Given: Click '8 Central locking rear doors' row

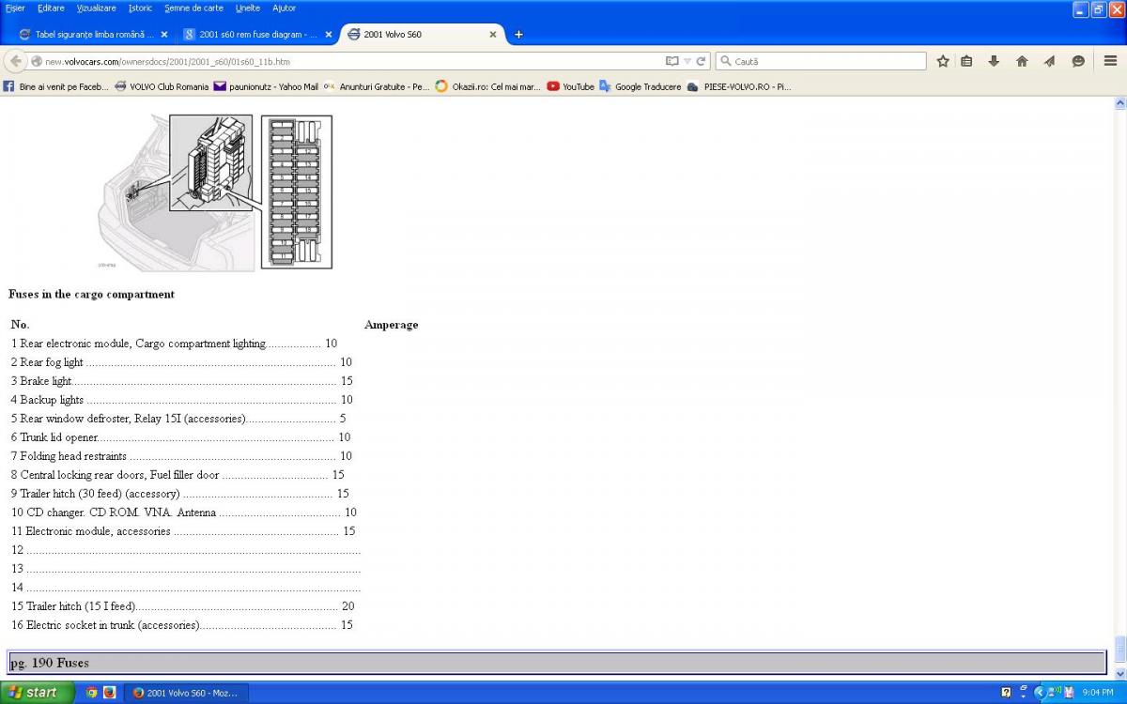Looking at the screenshot, I should 178,475.
